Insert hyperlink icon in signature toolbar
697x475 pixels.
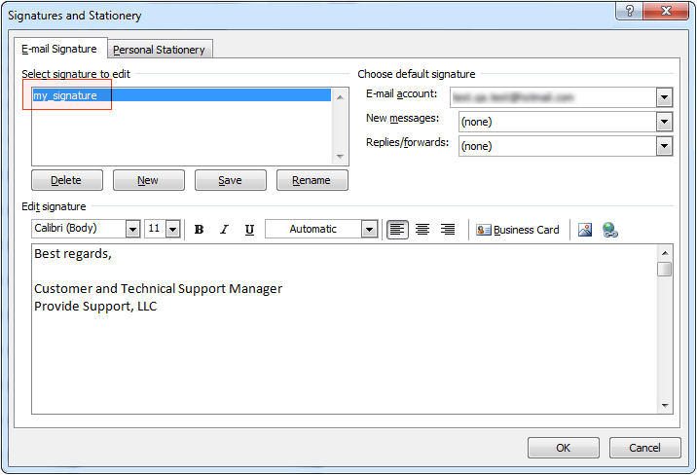tap(610, 230)
